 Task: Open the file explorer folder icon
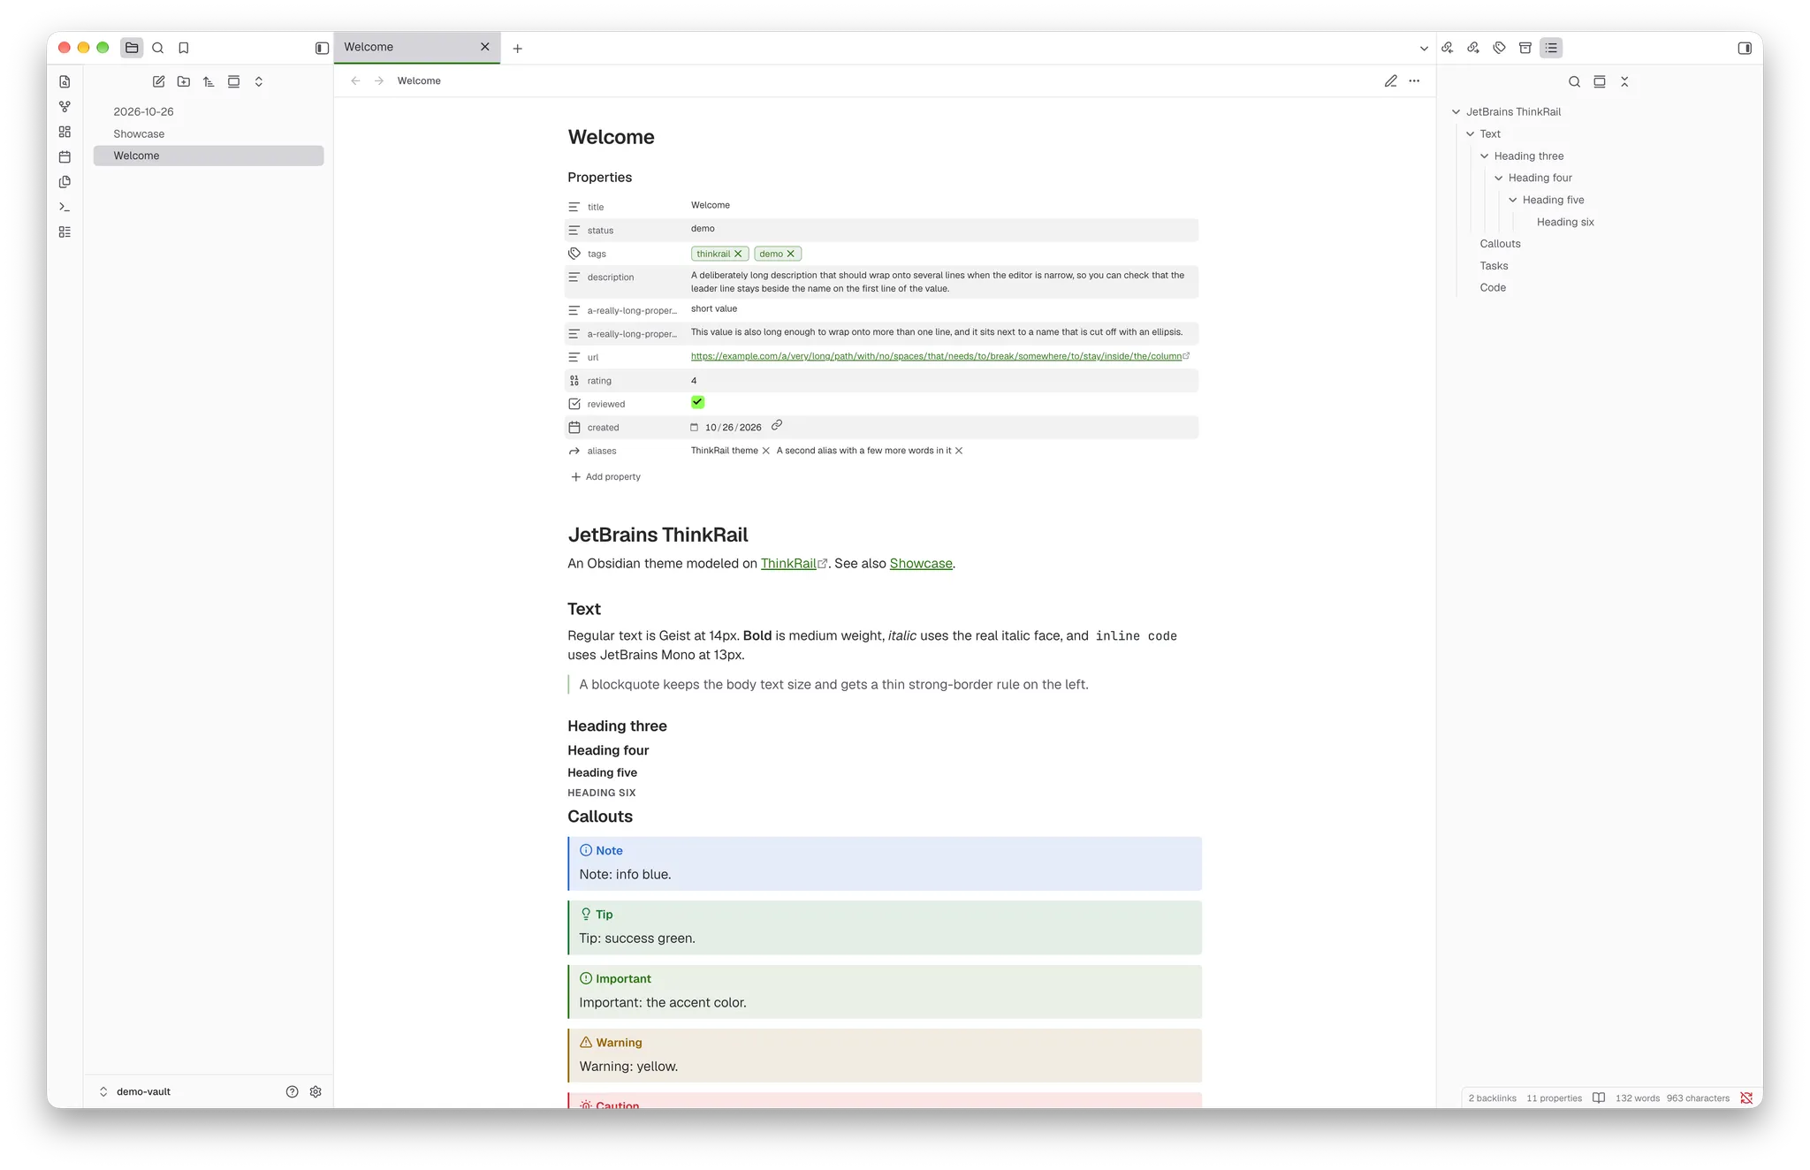click(x=132, y=48)
